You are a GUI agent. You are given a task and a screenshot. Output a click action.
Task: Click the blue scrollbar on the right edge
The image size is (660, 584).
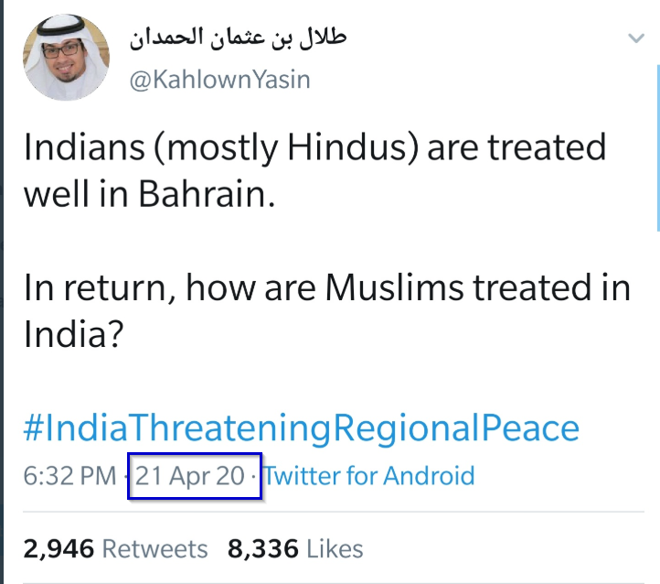pos(658,148)
